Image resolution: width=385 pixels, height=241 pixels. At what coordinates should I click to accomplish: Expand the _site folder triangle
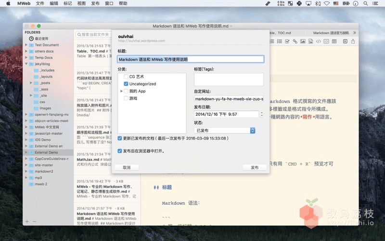tap(31, 95)
